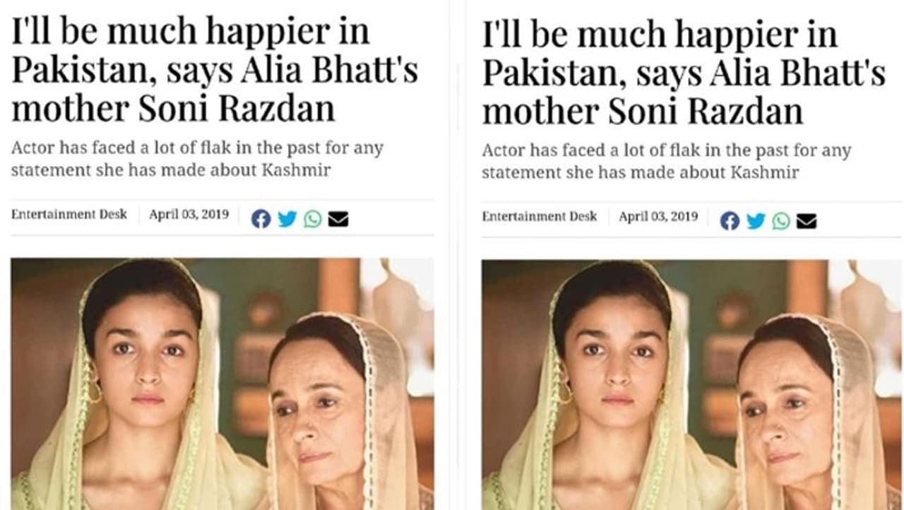Click right article's subheading about Kashmir
This screenshot has width=904, height=510.
[x=666, y=162]
